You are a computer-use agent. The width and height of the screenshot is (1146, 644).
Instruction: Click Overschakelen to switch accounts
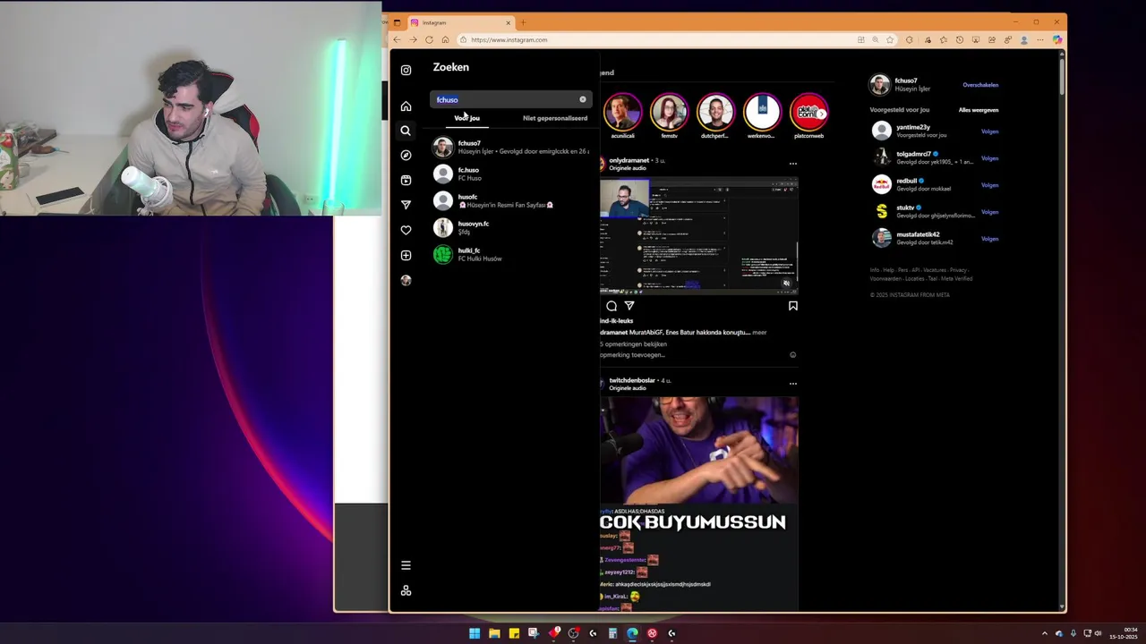pos(980,85)
